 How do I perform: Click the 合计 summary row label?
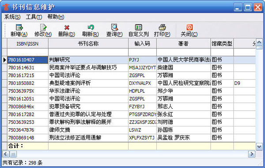coord(15,146)
